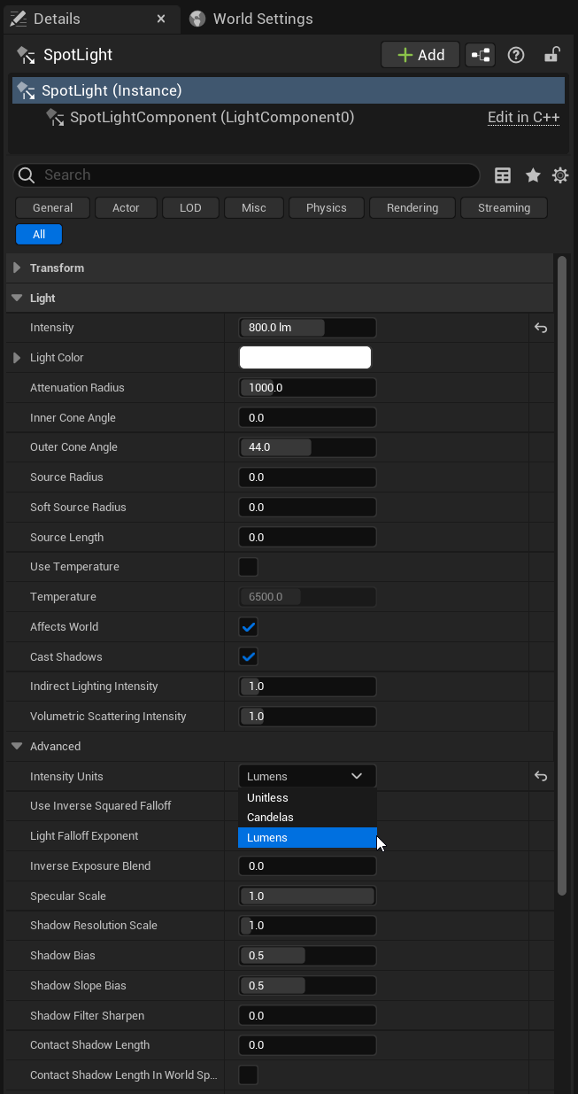
Task: Select the Rendering filter button
Action: pos(412,208)
